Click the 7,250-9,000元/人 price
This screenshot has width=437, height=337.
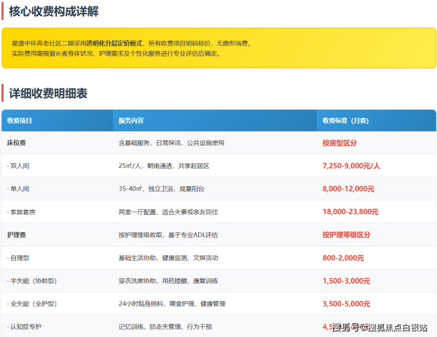click(351, 166)
